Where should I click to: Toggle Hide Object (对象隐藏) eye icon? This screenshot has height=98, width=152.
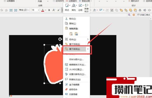click(x=66, y=94)
